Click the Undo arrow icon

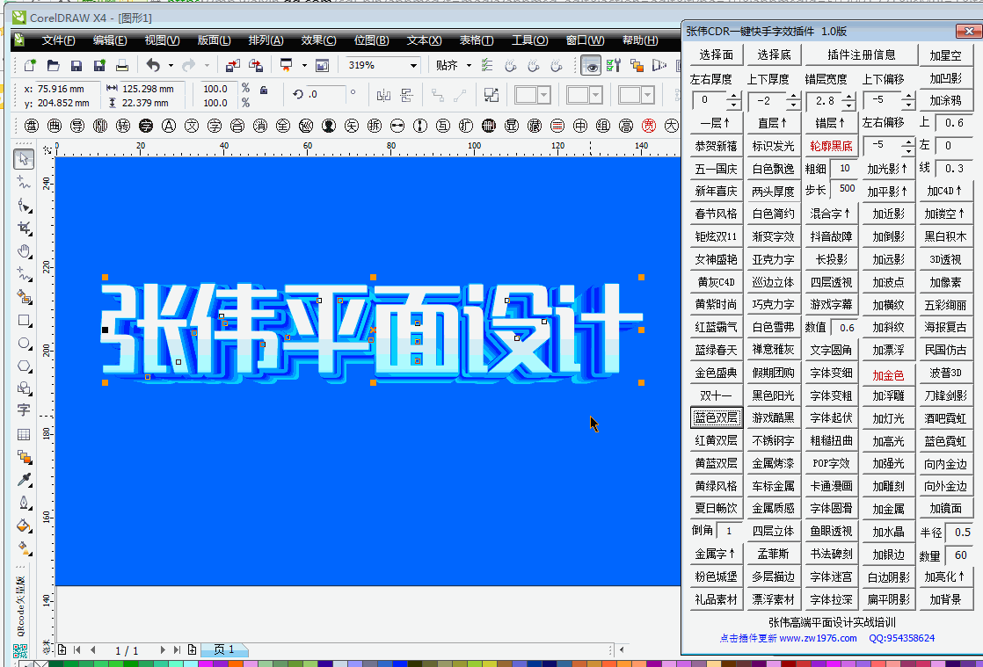(x=153, y=65)
